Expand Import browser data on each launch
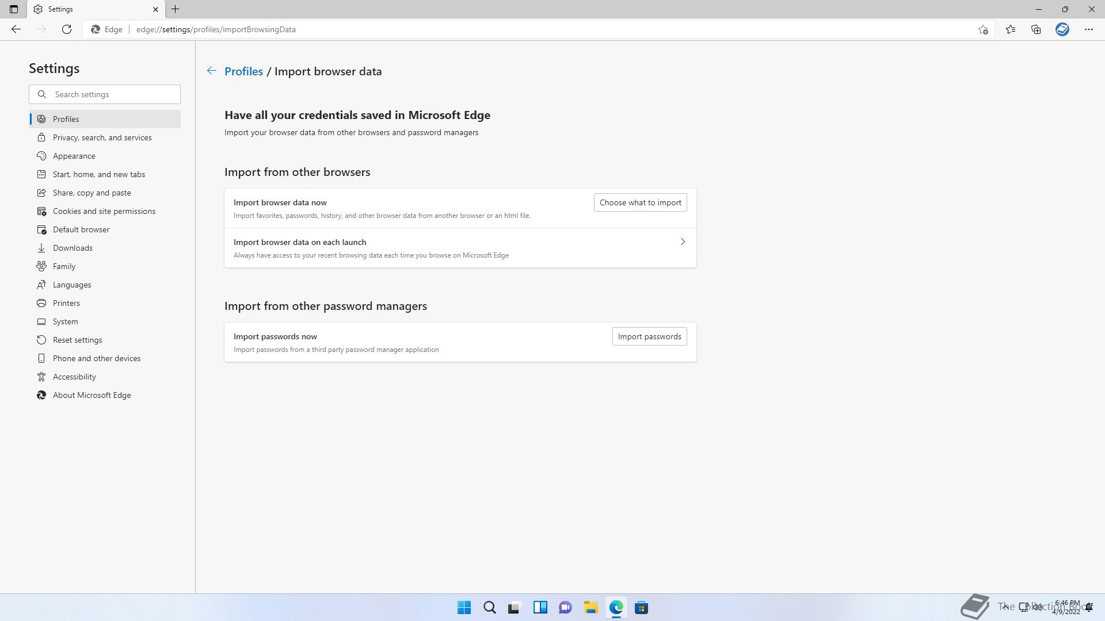The width and height of the screenshot is (1105, 621). pos(460,248)
